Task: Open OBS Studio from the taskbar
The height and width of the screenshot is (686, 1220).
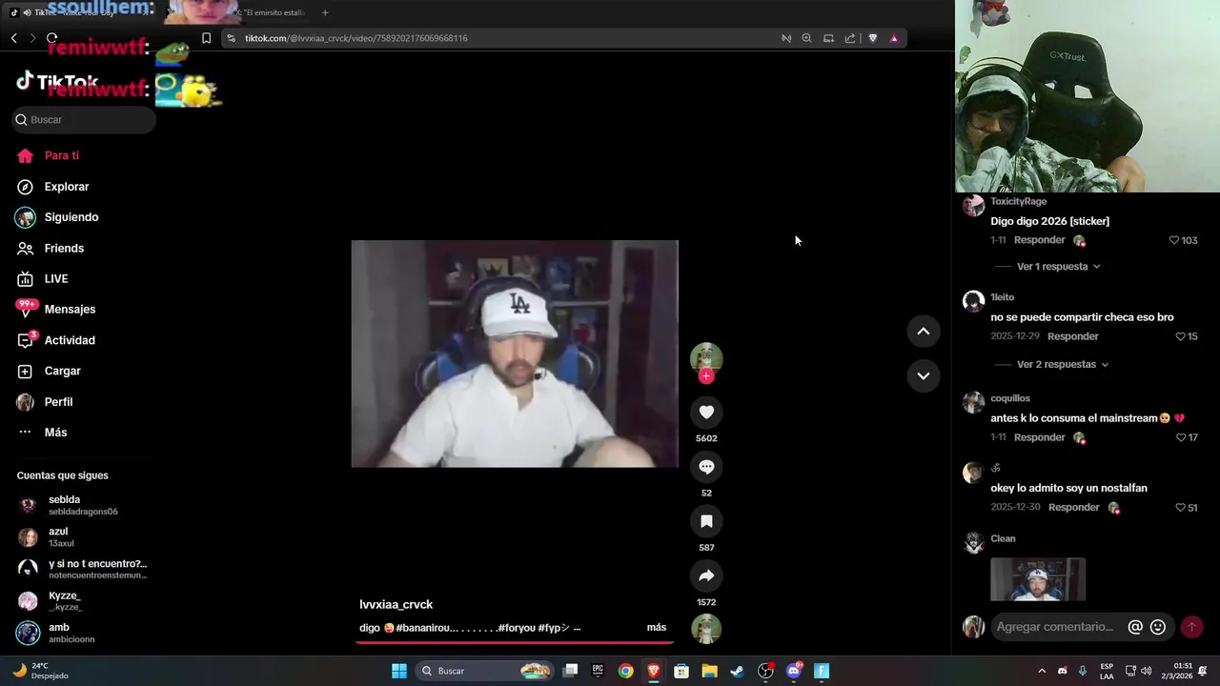Action: coord(765,671)
